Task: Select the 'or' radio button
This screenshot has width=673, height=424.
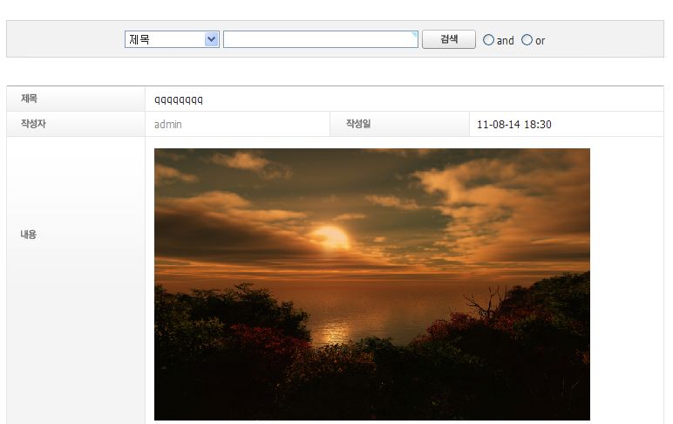Action: coord(527,40)
